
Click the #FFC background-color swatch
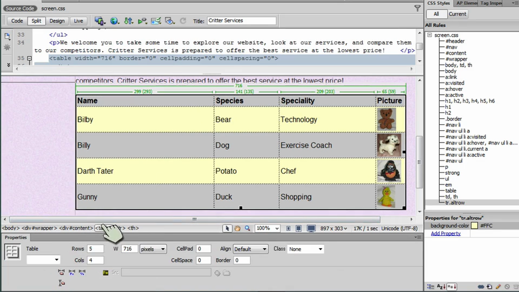[x=474, y=225]
